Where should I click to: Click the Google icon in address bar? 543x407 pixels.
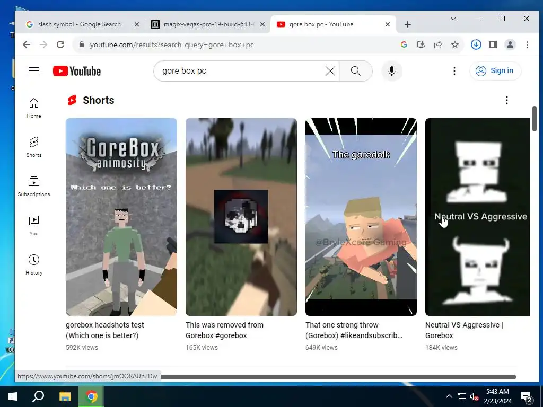(404, 45)
